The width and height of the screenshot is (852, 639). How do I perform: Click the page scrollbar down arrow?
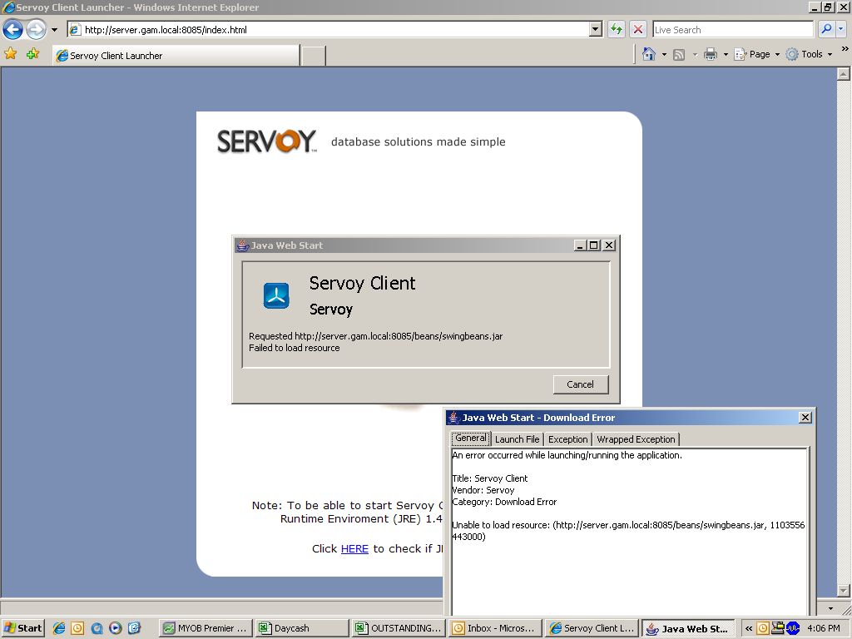(844, 590)
